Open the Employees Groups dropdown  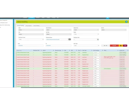coord(31,39)
